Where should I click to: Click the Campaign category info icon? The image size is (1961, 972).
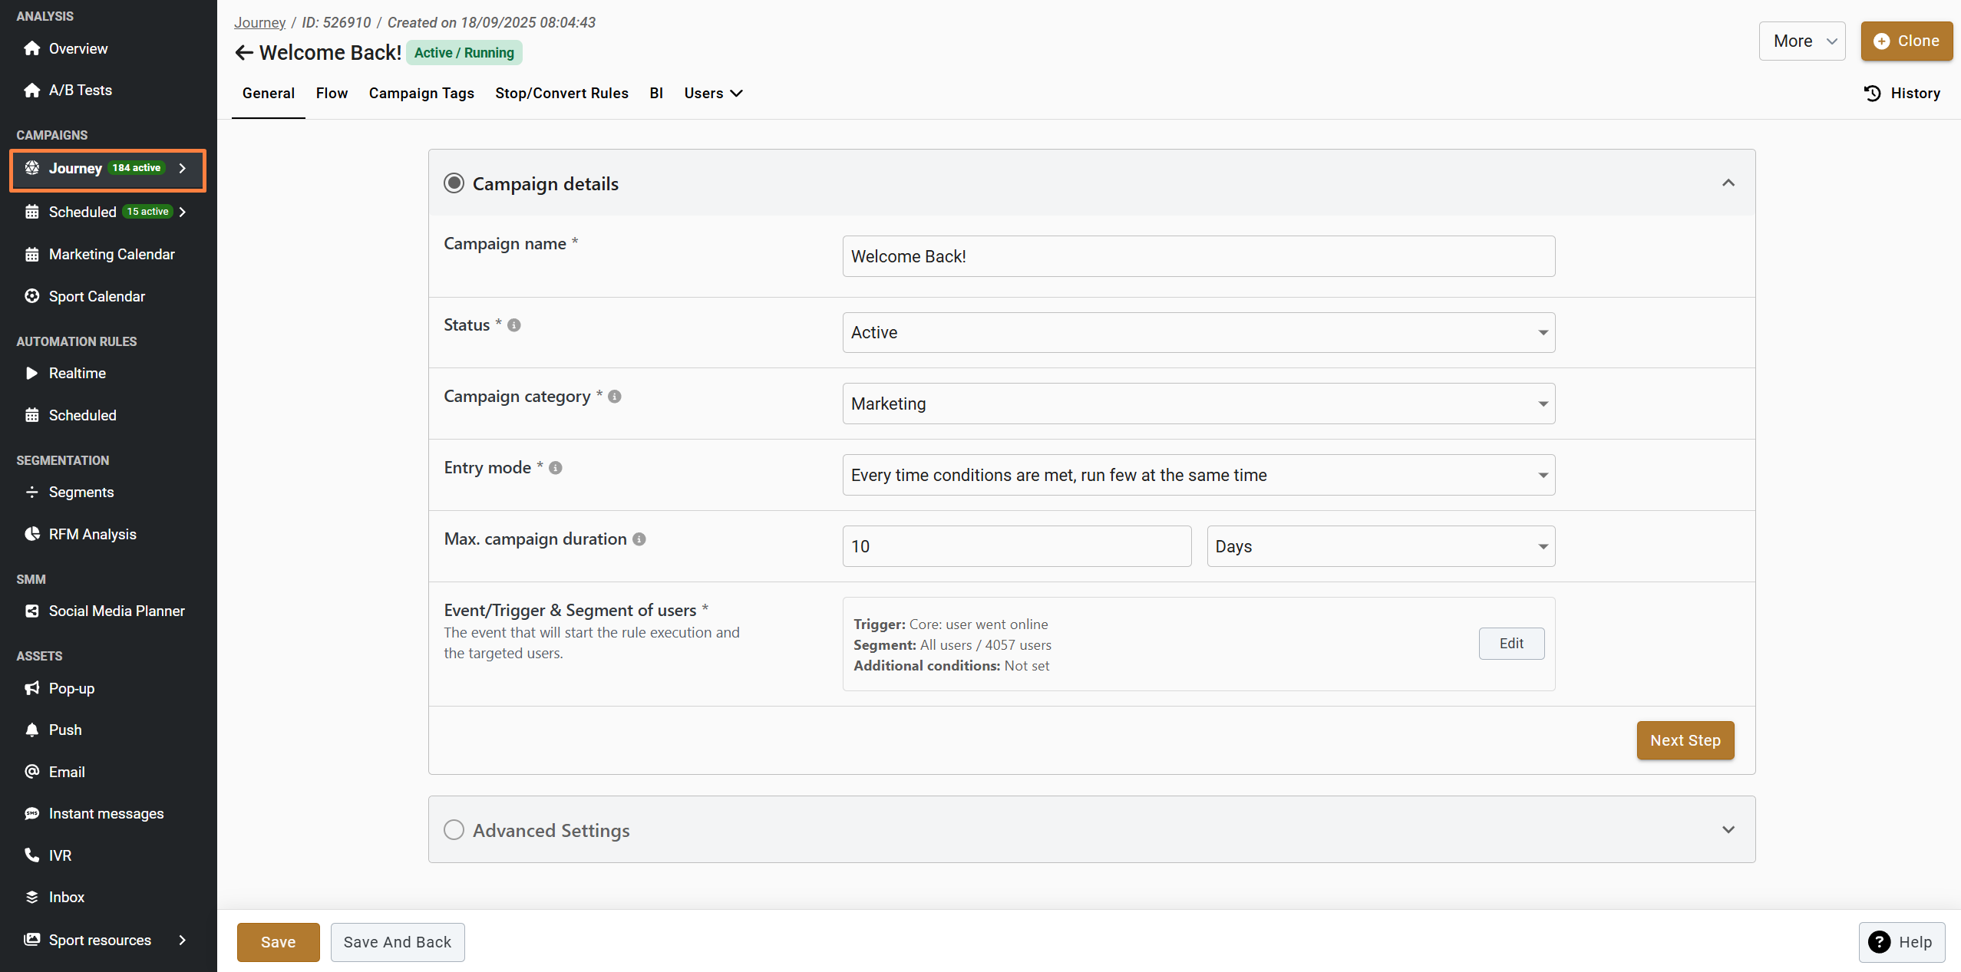(x=614, y=397)
